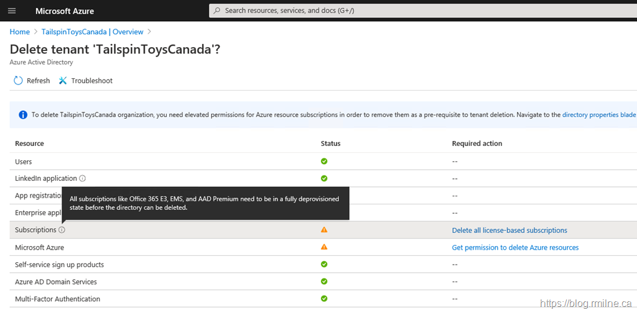Click the warning icon in Microsoft Azure row
This screenshot has height=310, width=637.
[323, 247]
